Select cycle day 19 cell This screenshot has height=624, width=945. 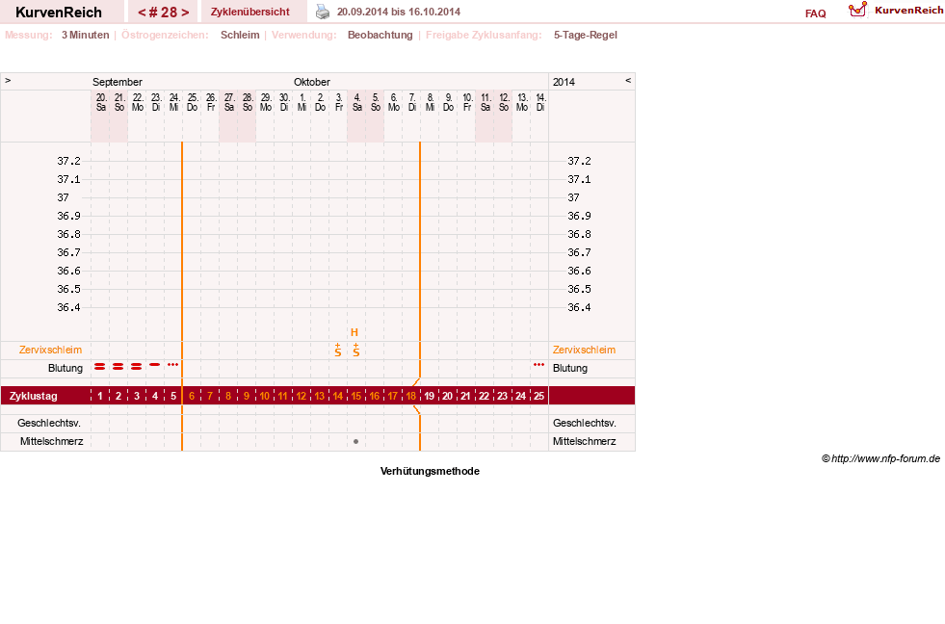pyautogui.click(x=429, y=396)
